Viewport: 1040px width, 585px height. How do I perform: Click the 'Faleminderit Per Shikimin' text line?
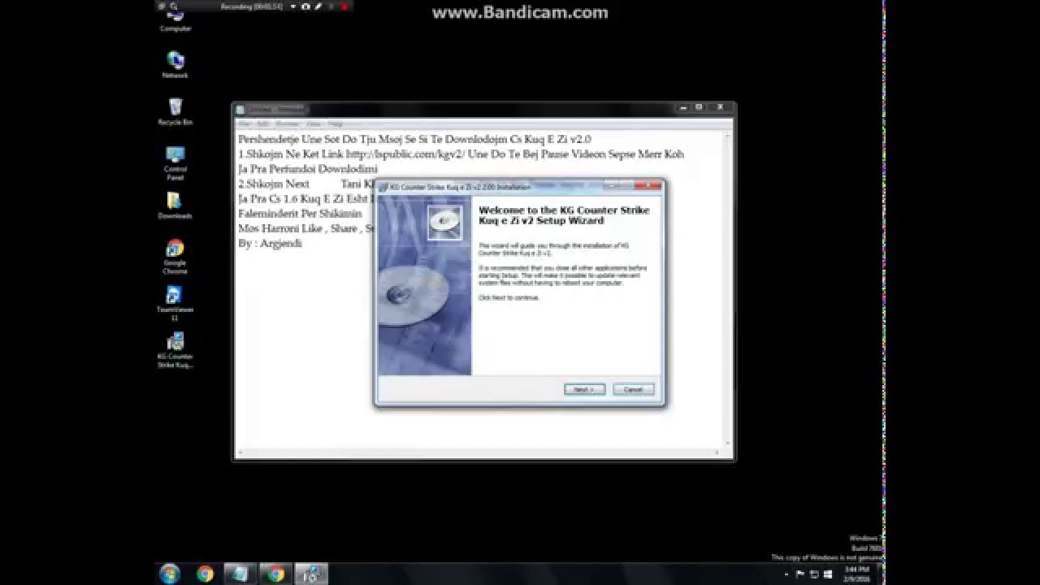click(x=300, y=214)
